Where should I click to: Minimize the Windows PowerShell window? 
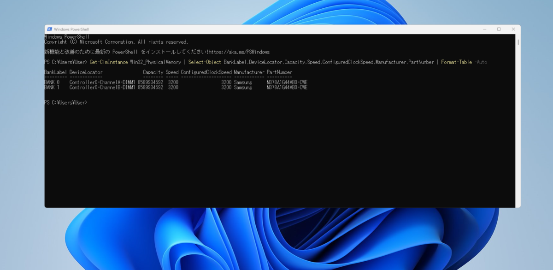(484, 29)
